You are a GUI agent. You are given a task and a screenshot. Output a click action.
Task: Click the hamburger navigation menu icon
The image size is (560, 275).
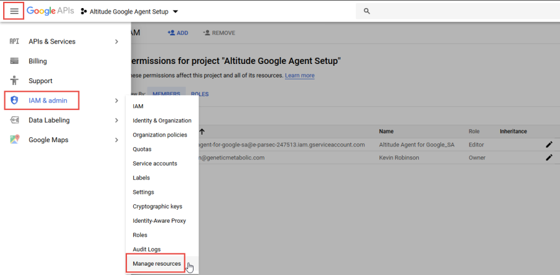coord(14,11)
